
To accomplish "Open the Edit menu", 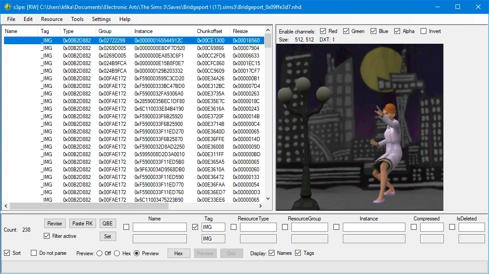I will pyautogui.click(x=28, y=19).
